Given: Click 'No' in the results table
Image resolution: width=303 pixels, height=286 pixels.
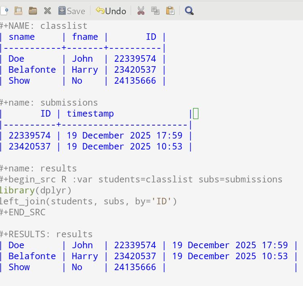Looking at the screenshot, I should point(77,267).
